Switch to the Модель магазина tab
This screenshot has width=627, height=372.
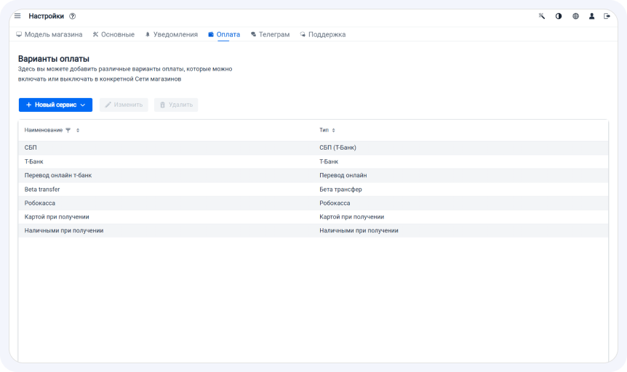(49, 34)
